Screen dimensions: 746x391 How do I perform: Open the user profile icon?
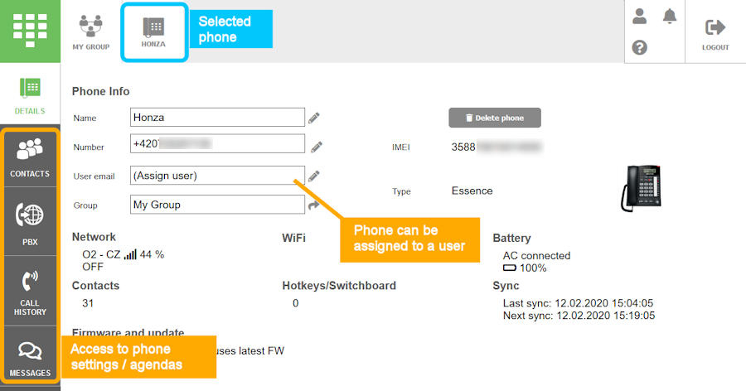[x=639, y=16]
